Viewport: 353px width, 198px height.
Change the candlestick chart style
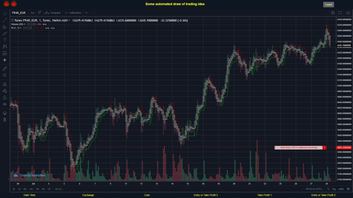point(40,13)
